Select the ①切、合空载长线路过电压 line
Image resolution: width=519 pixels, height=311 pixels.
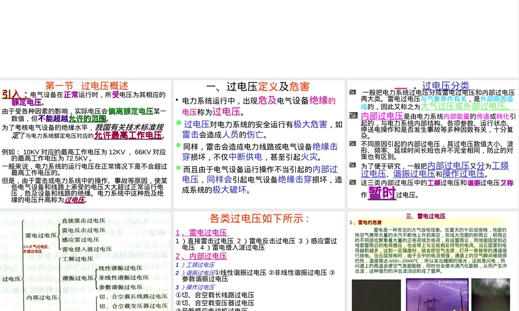coord(215,295)
